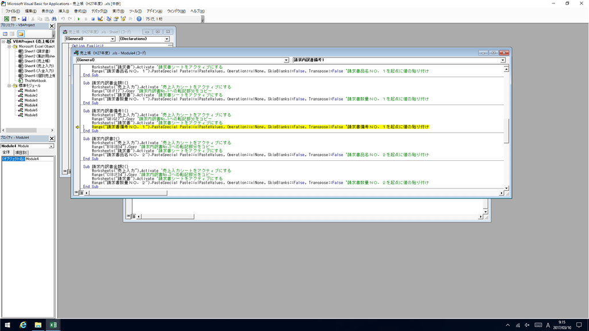Click the Procedure View button in Module4 window
Image resolution: width=589 pixels, height=331 pixels.
77,193
